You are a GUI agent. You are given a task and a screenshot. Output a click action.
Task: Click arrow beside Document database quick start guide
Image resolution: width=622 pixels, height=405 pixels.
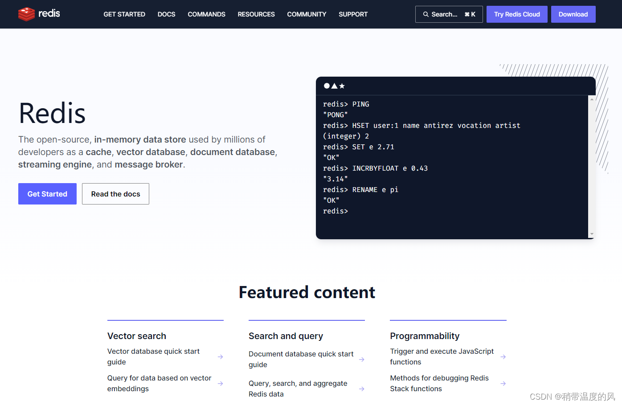[x=361, y=360]
